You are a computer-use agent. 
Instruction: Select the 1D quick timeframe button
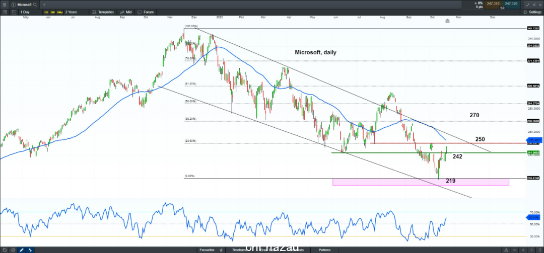click(x=46, y=12)
